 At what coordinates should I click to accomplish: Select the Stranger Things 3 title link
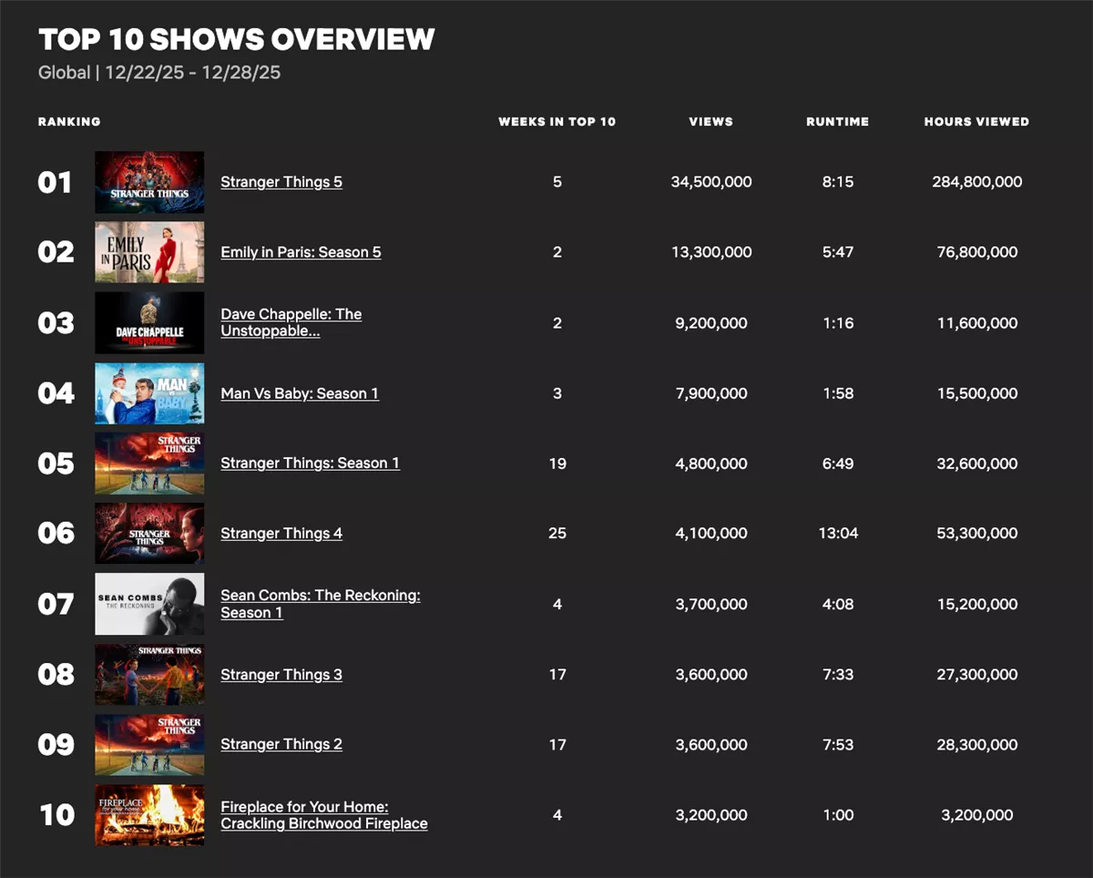click(x=281, y=675)
